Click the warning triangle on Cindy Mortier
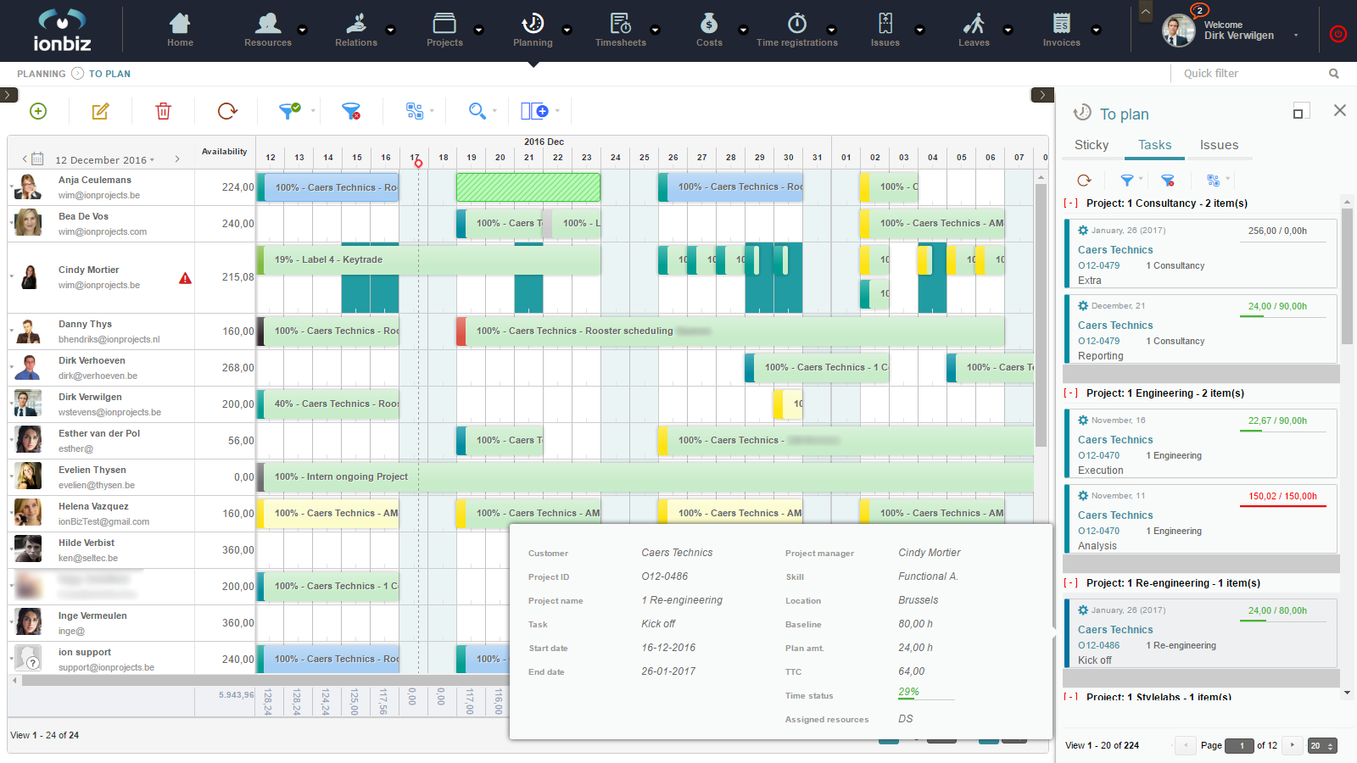The height and width of the screenshot is (763, 1357). [185, 278]
